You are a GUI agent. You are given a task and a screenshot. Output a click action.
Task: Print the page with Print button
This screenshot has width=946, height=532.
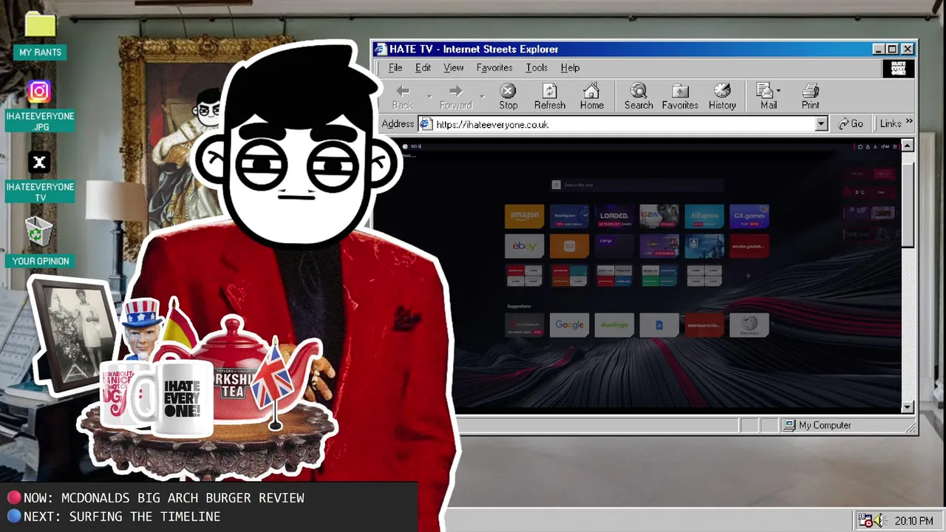[x=811, y=97]
